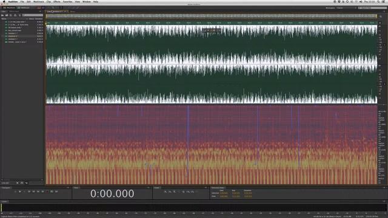Play the file preview in the Files panel
This screenshot has height=218, width=388.
coord(18,183)
